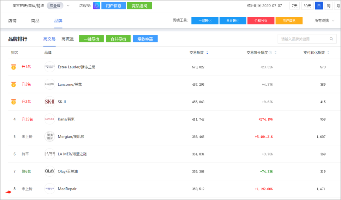This screenshot has height=200, width=341.
Task: Select the 30天 time range
Action: point(307,6)
